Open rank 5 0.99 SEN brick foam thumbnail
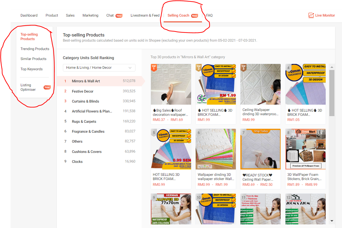 point(171,149)
